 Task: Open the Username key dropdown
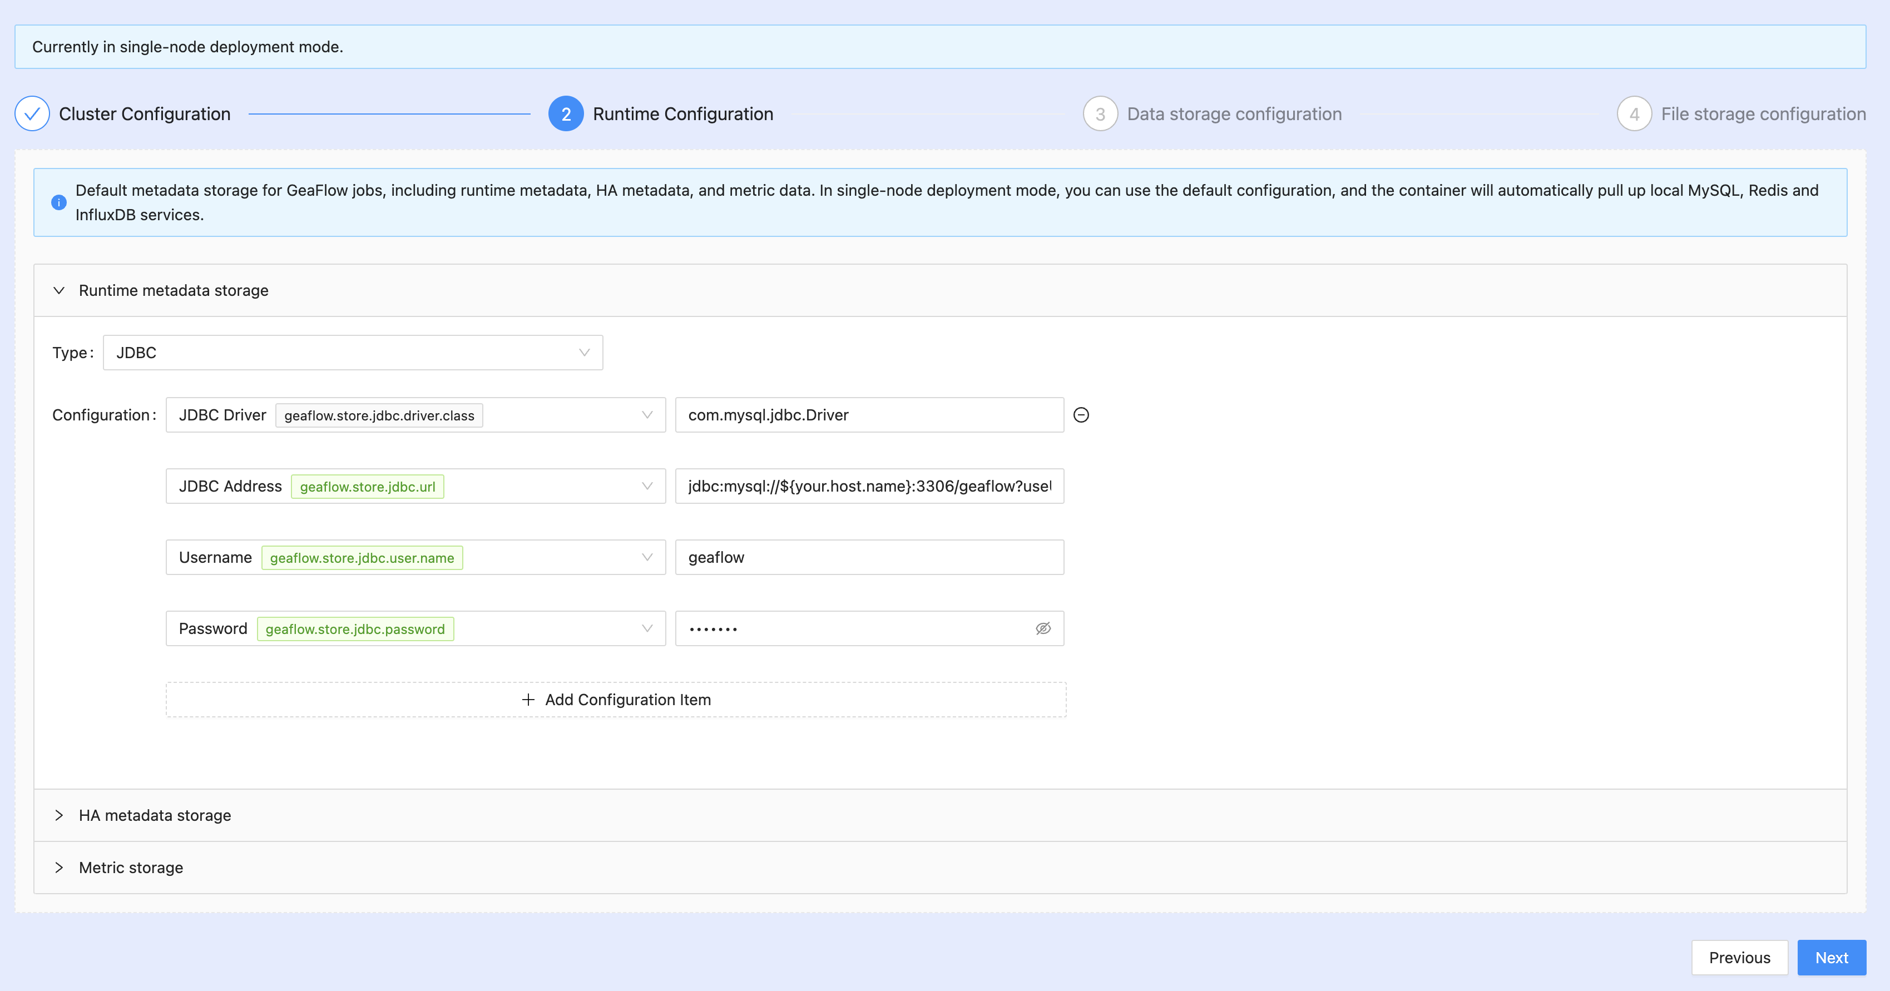(646, 557)
